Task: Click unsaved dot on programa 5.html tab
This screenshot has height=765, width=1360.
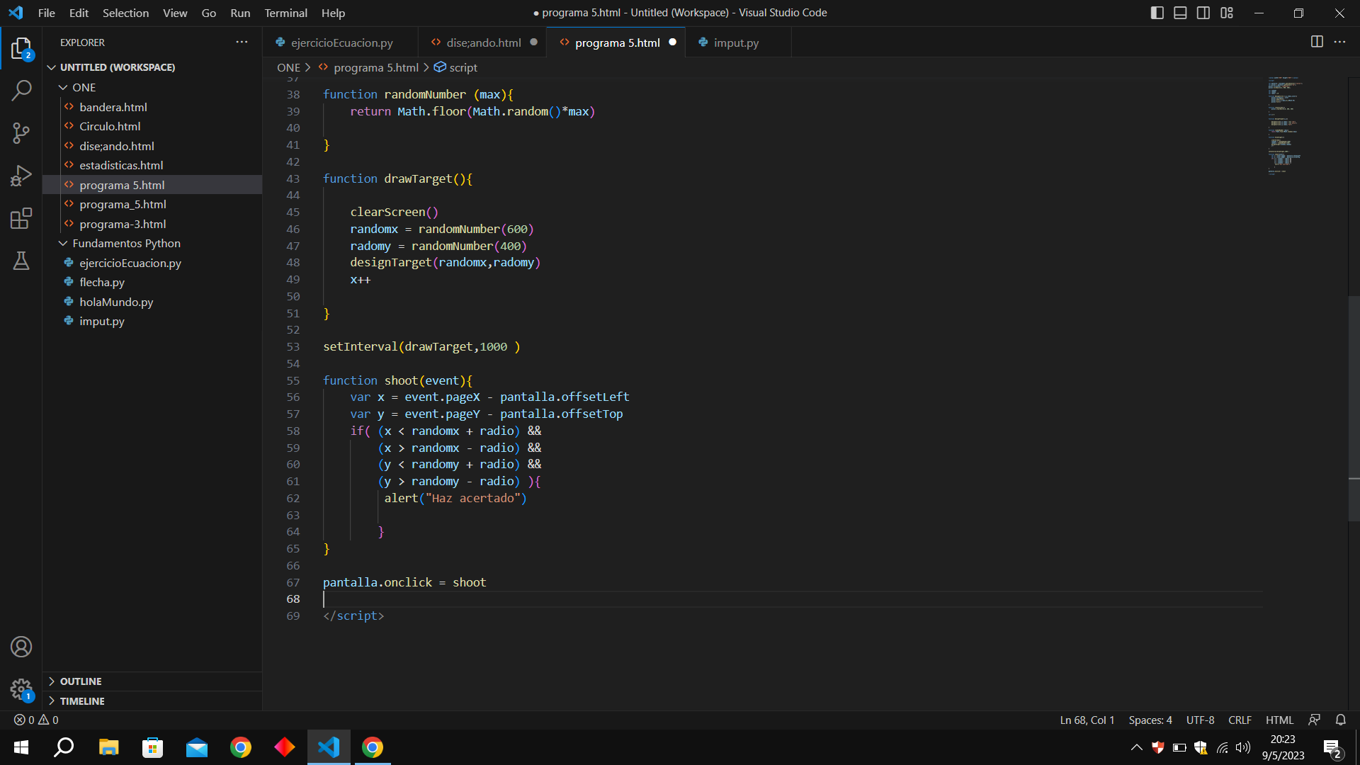Action: pos(672,42)
